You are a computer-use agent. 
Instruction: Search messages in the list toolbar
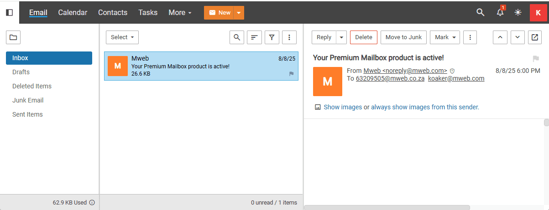click(236, 37)
